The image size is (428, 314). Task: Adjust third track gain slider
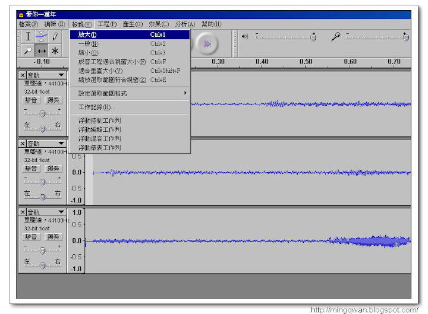tap(43, 250)
